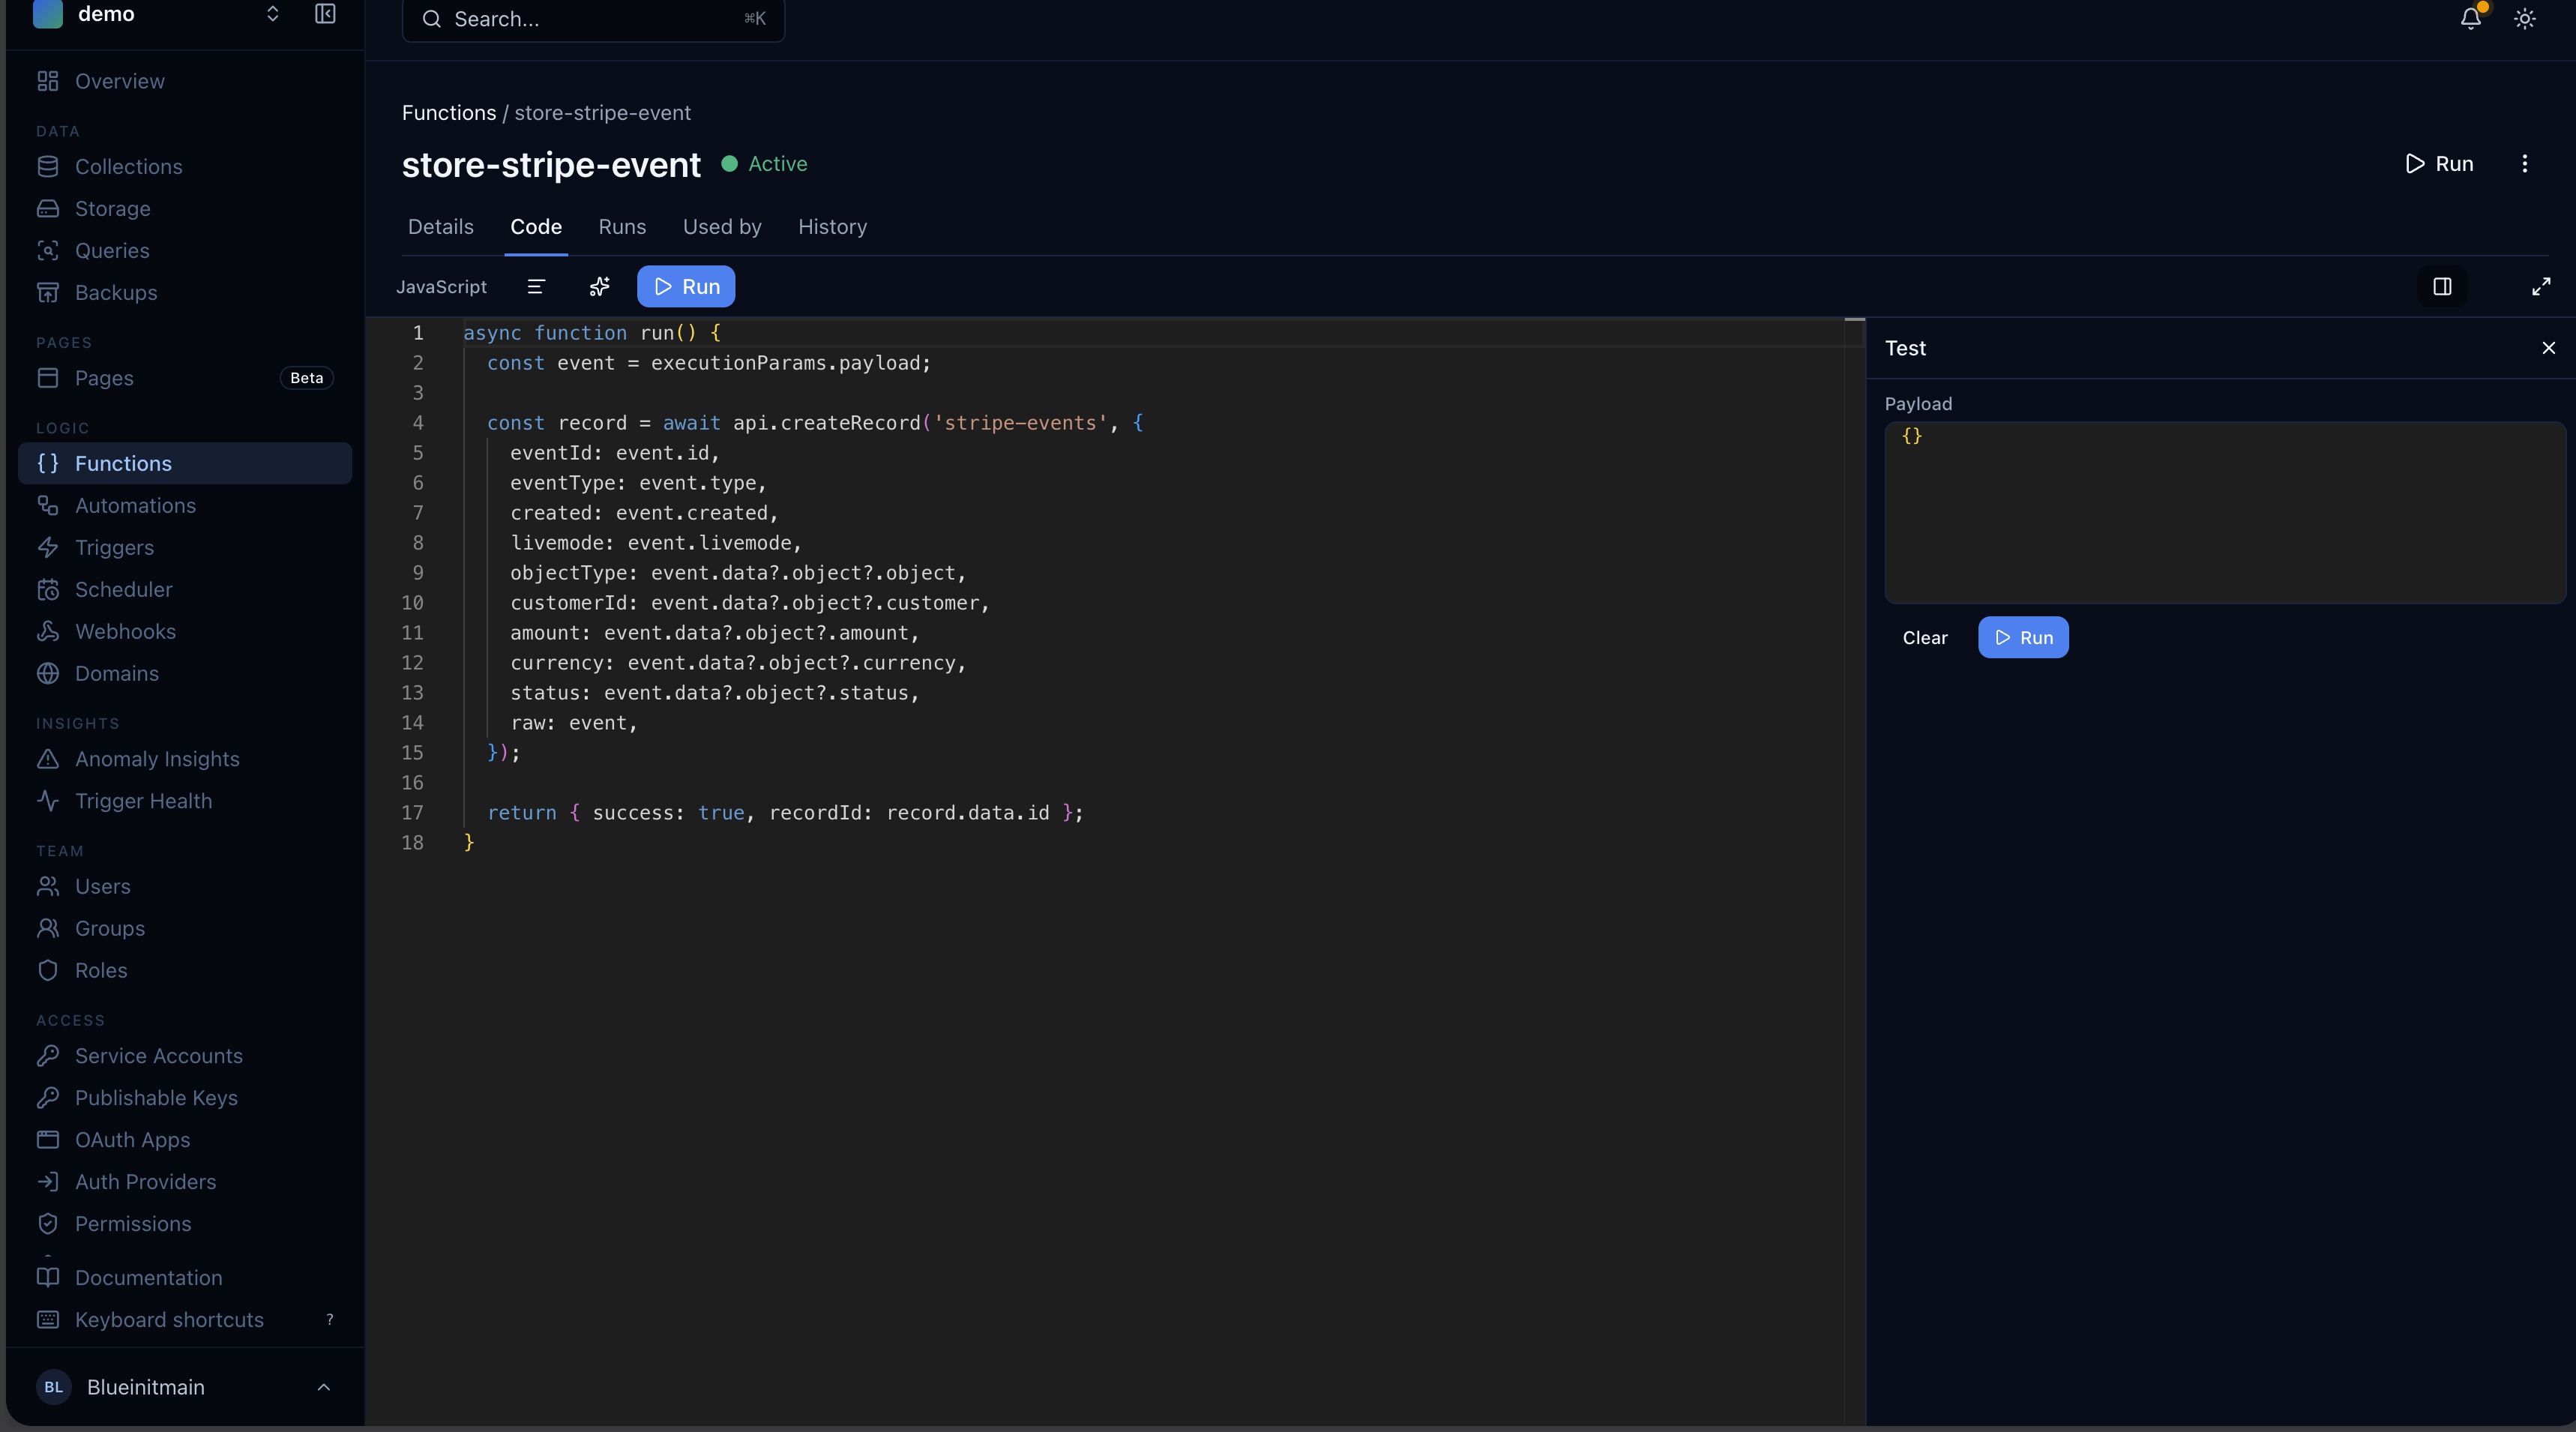The image size is (2576, 1432).
Task: Go to Scheduler in the sidebar
Action: [x=123, y=590]
